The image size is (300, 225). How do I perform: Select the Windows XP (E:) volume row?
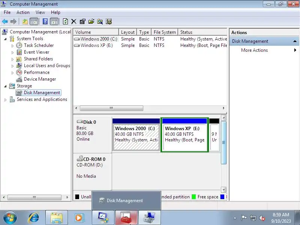(x=150, y=45)
